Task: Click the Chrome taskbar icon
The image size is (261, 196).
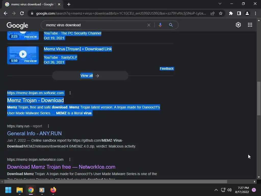Action: (x=31, y=190)
